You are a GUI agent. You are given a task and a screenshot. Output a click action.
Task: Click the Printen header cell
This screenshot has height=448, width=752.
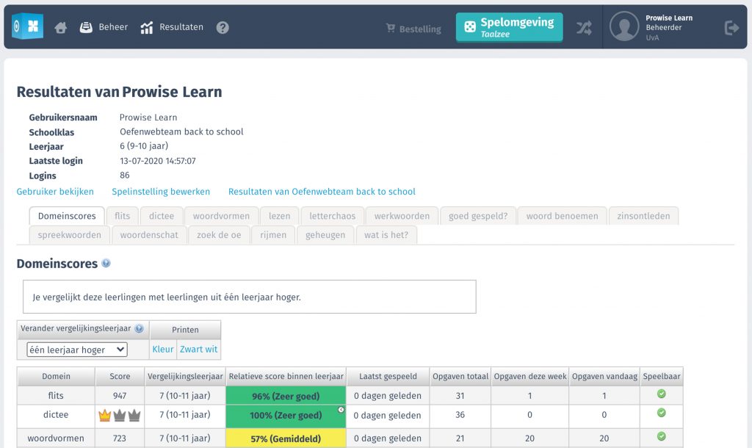click(185, 330)
